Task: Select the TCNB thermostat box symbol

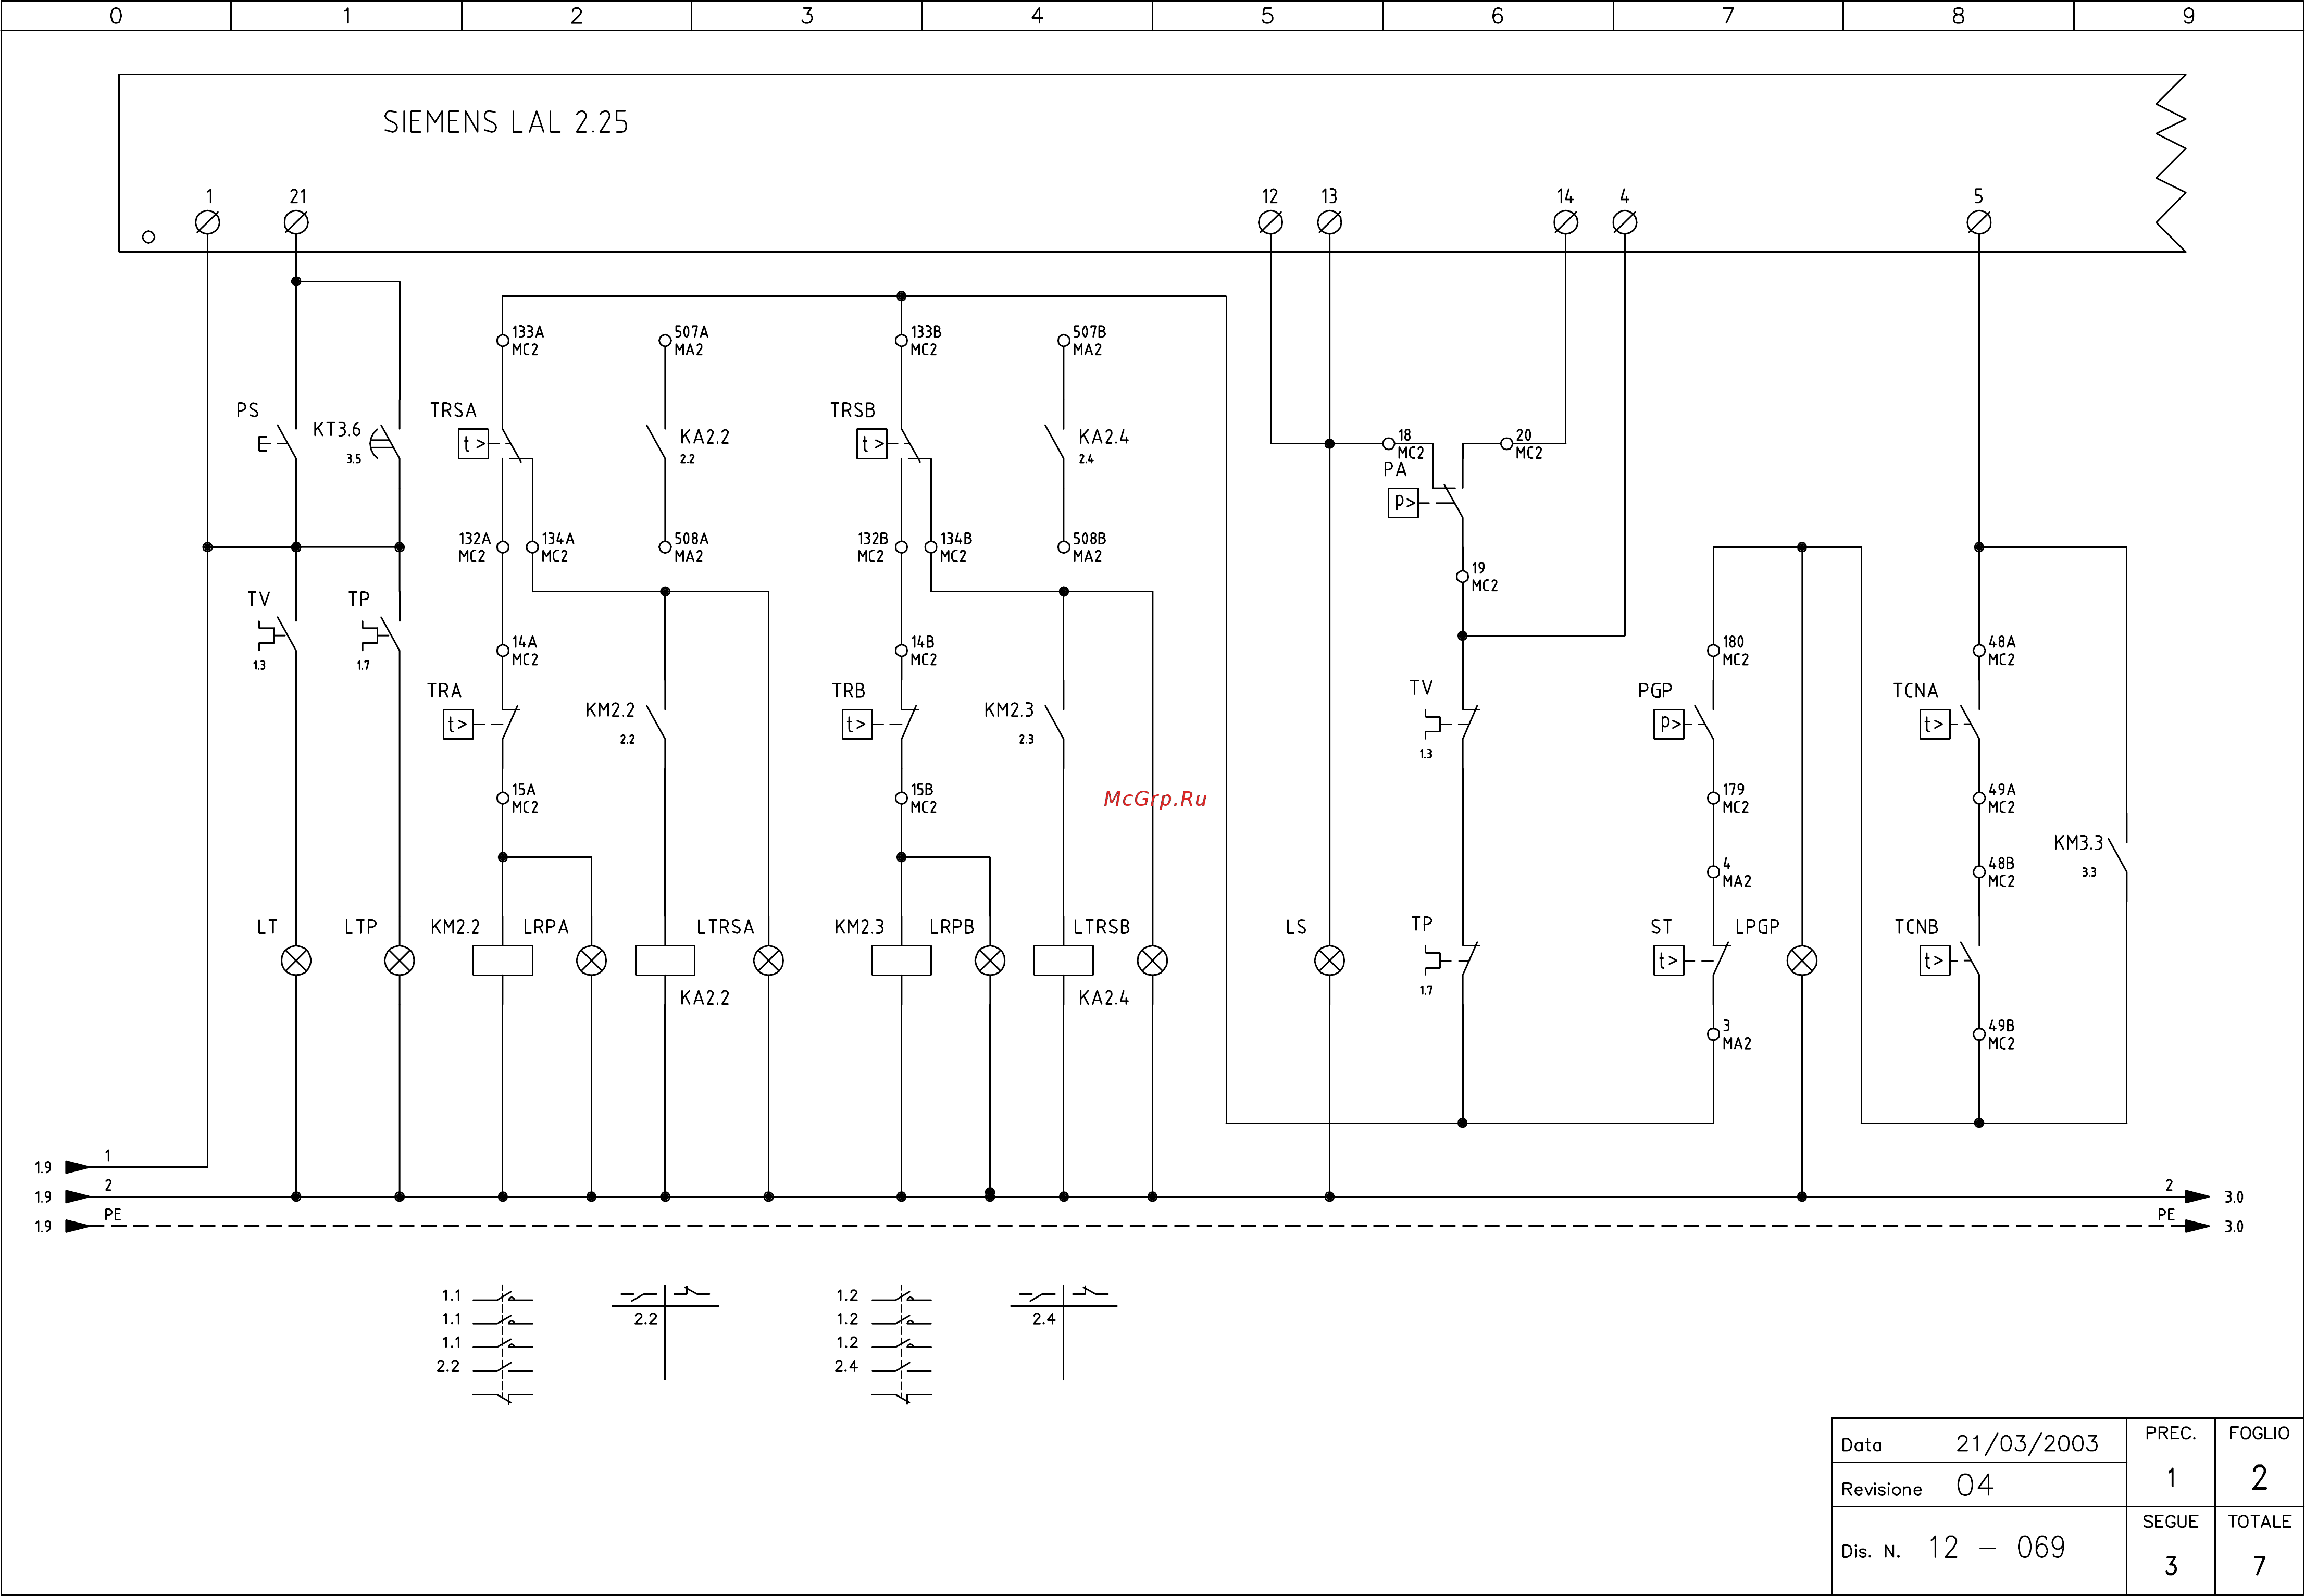Action: coord(1935,961)
